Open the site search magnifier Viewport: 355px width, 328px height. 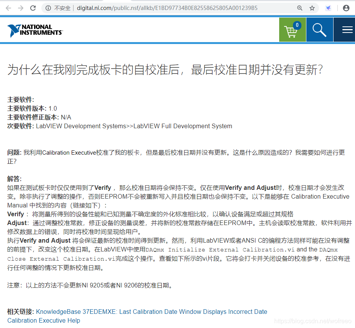click(320, 29)
